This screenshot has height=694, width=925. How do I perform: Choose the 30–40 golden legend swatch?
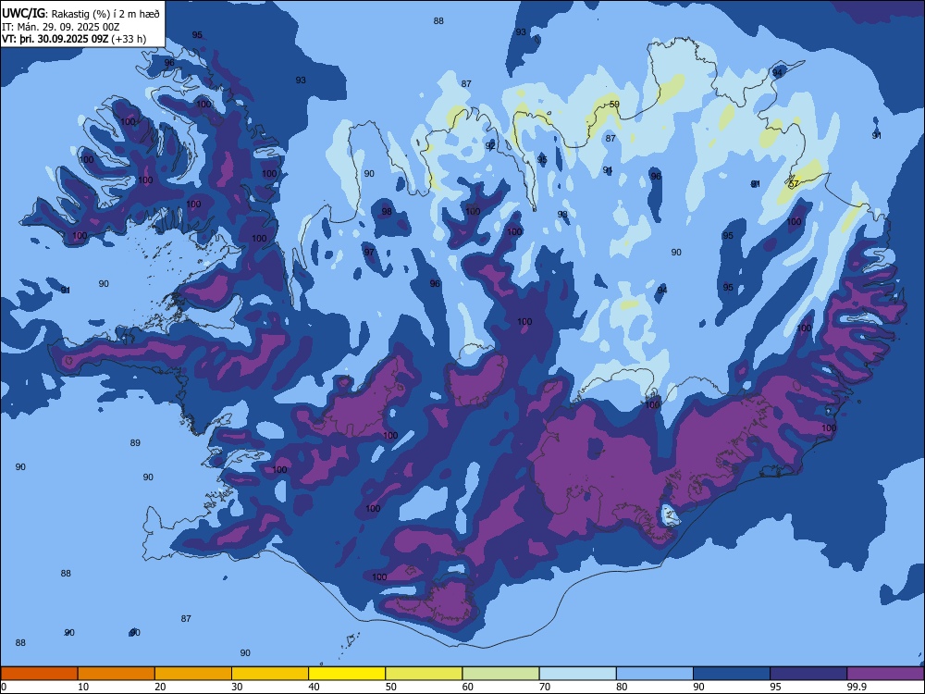tap(270, 674)
